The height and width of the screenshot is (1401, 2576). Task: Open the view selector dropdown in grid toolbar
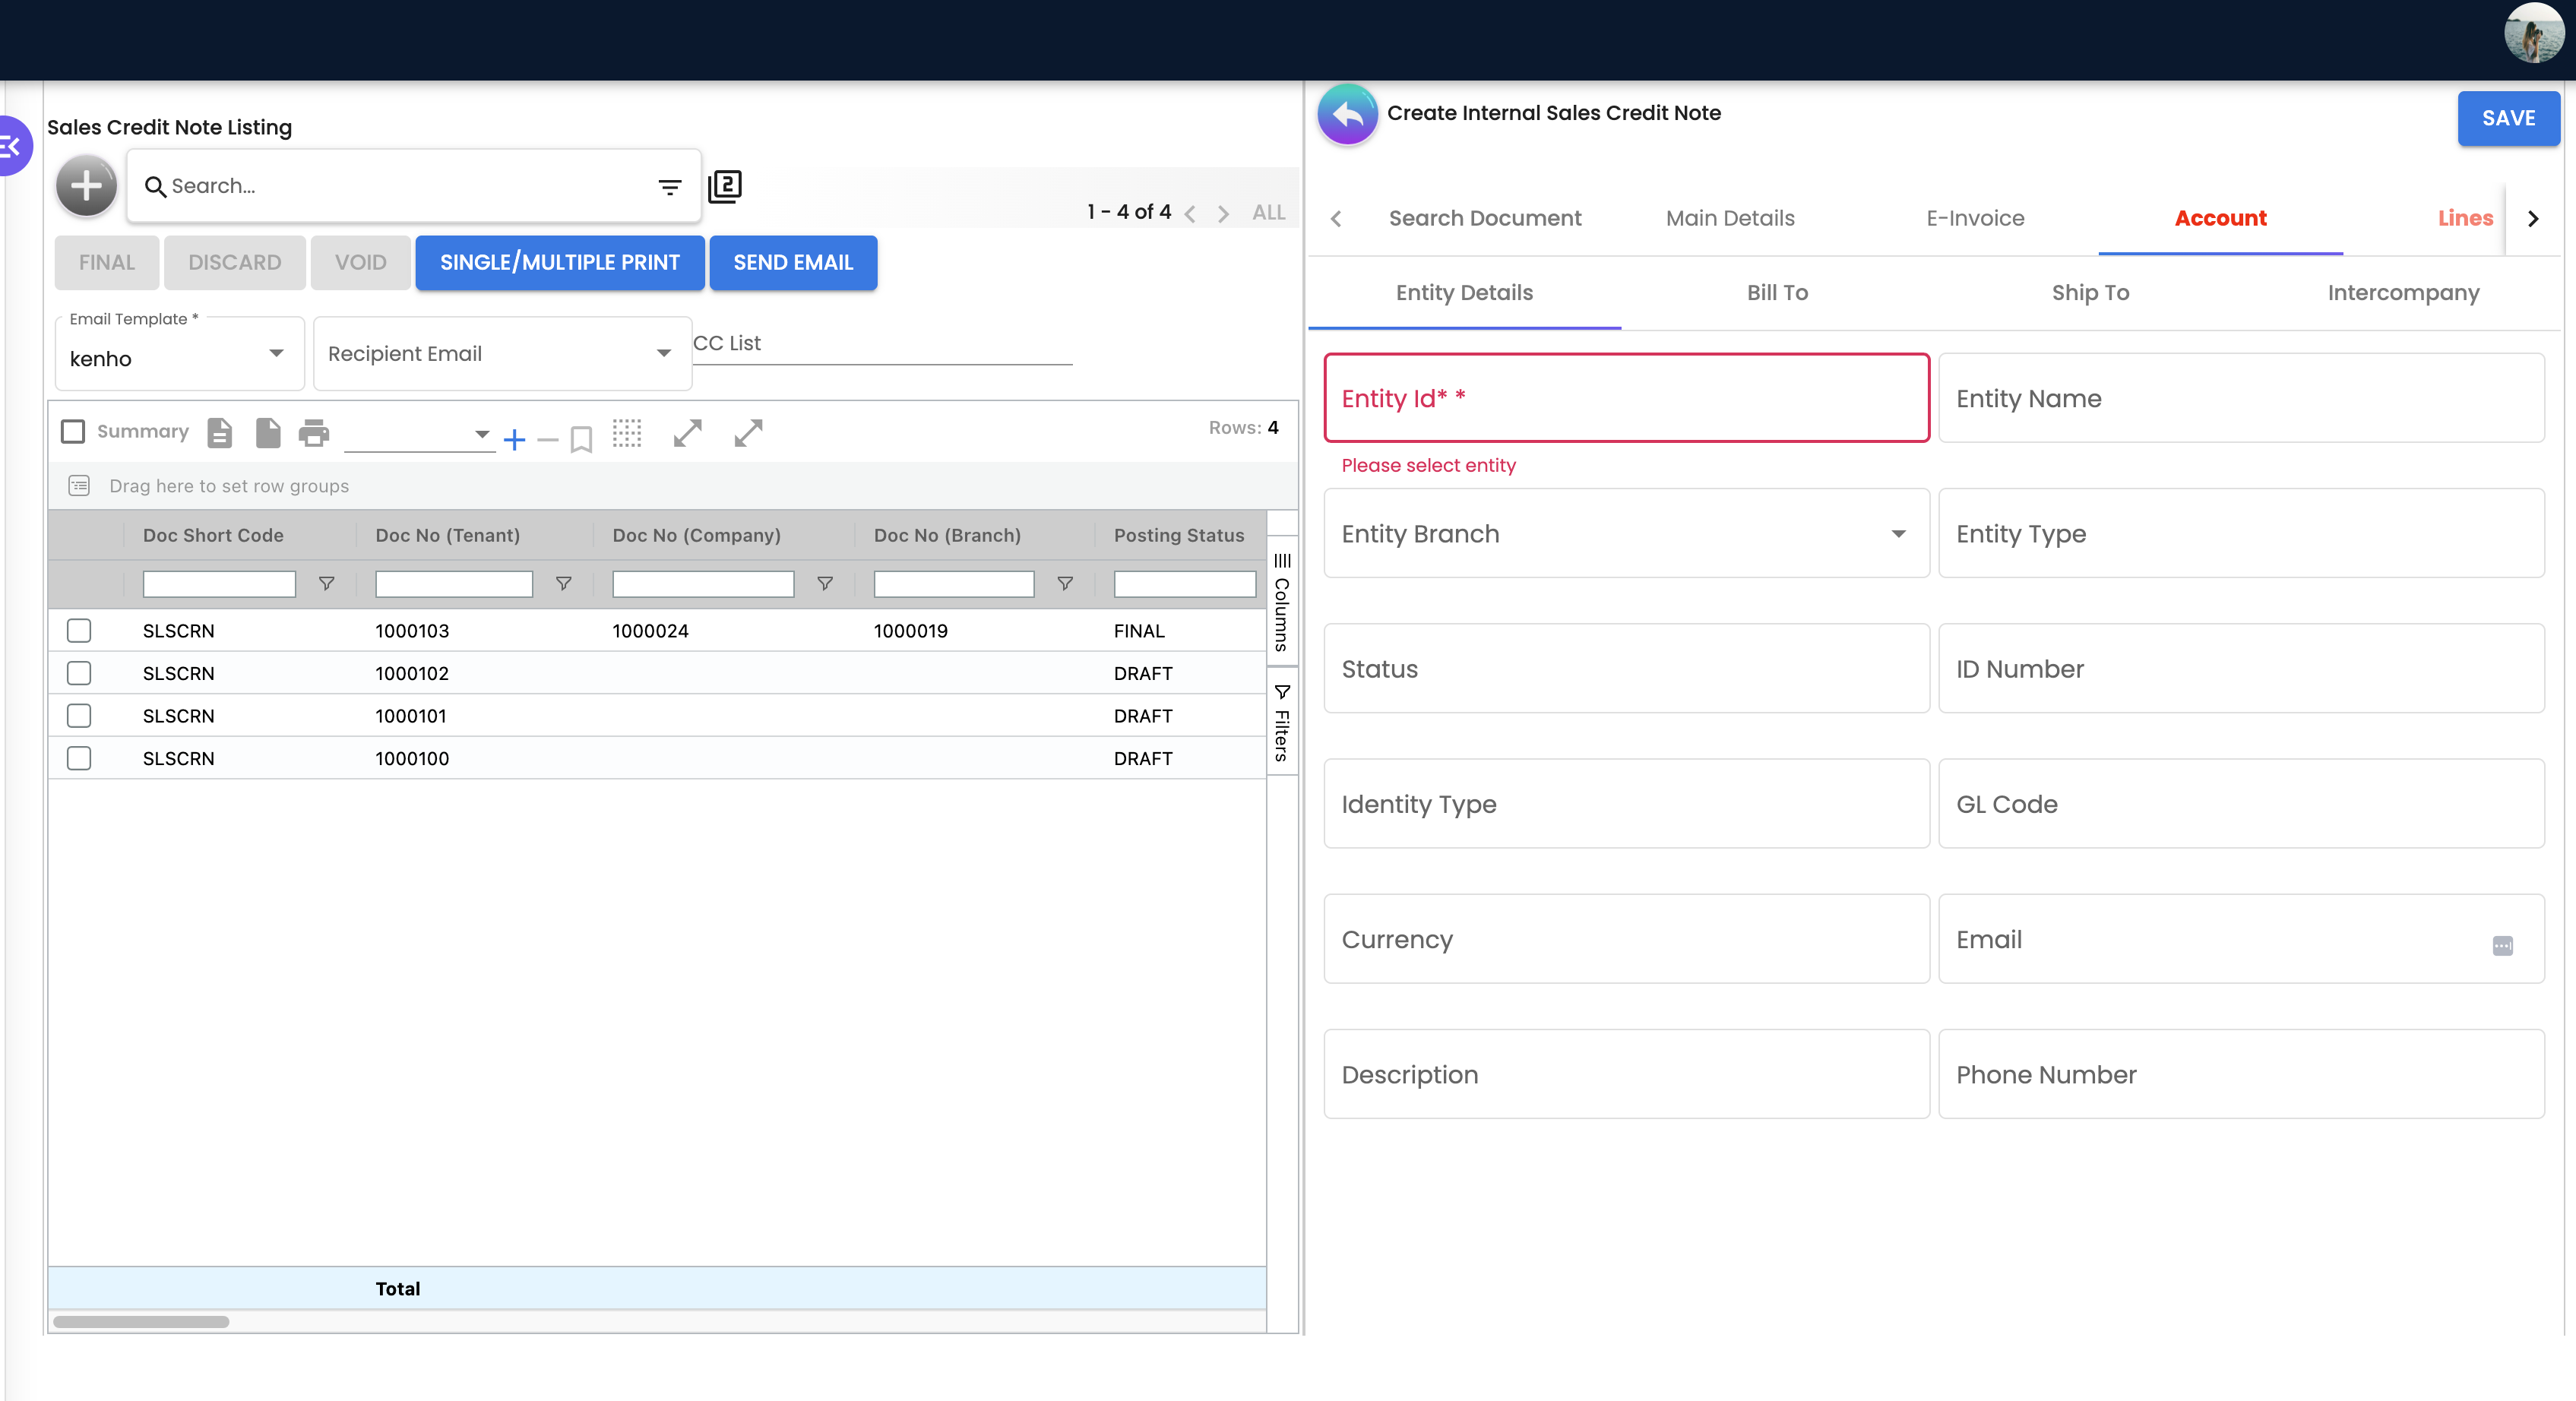[x=419, y=434]
